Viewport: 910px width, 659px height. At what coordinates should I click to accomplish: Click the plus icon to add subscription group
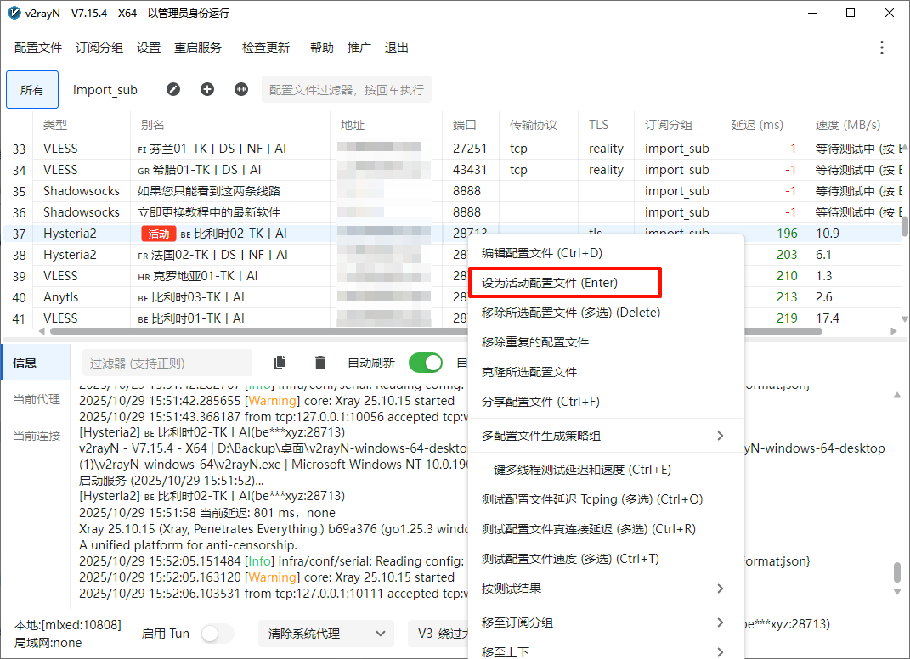207,89
